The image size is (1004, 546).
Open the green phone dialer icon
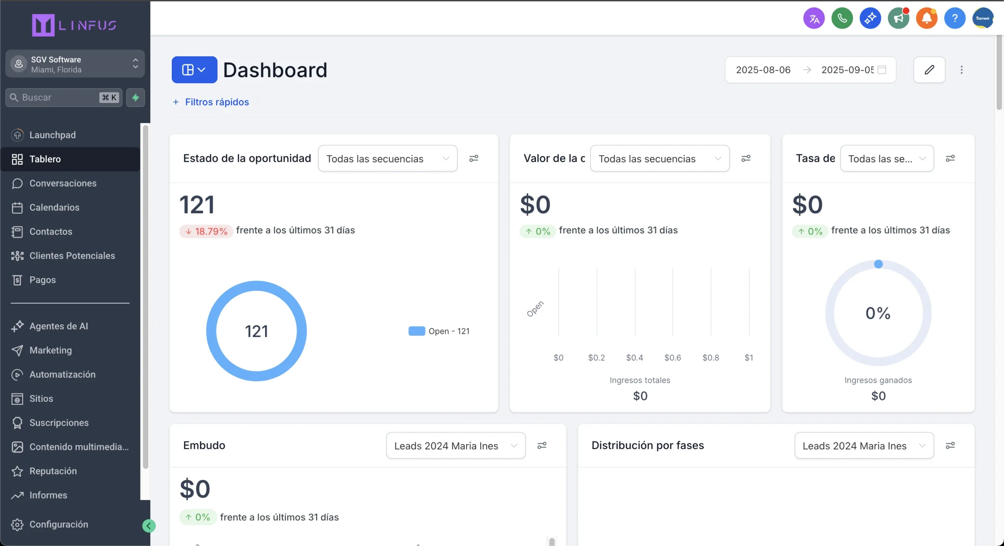click(842, 18)
